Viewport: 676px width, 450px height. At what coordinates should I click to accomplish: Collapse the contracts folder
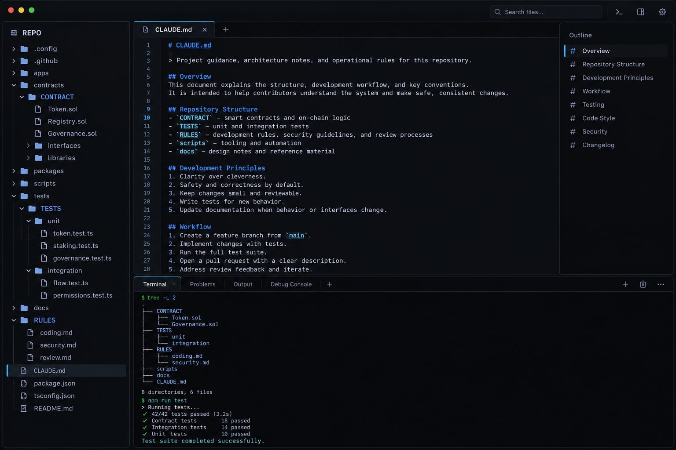[14, 85]
